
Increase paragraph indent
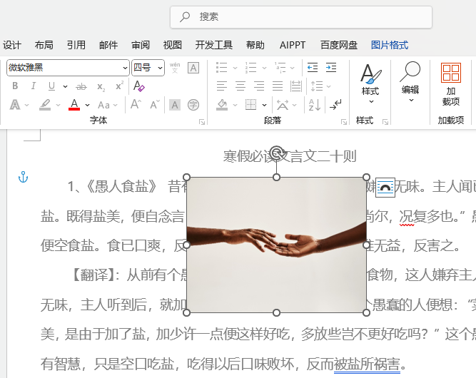coord(331,67)
